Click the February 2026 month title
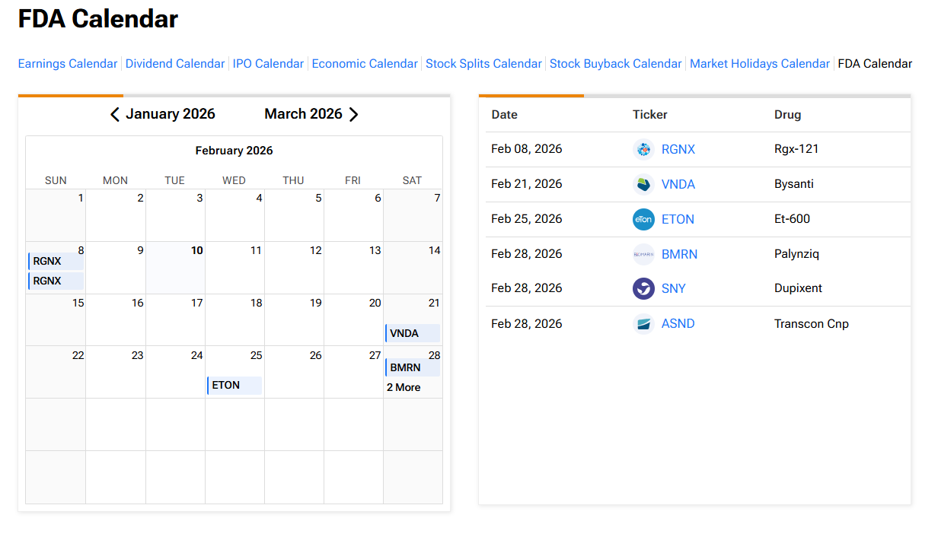The height and width of the screenshot is (537, 938). point(234,151)
